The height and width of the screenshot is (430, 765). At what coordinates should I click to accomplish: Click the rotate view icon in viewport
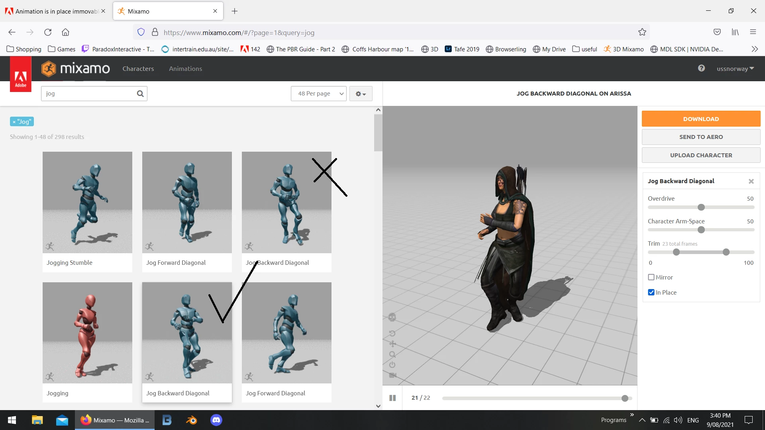392,334
